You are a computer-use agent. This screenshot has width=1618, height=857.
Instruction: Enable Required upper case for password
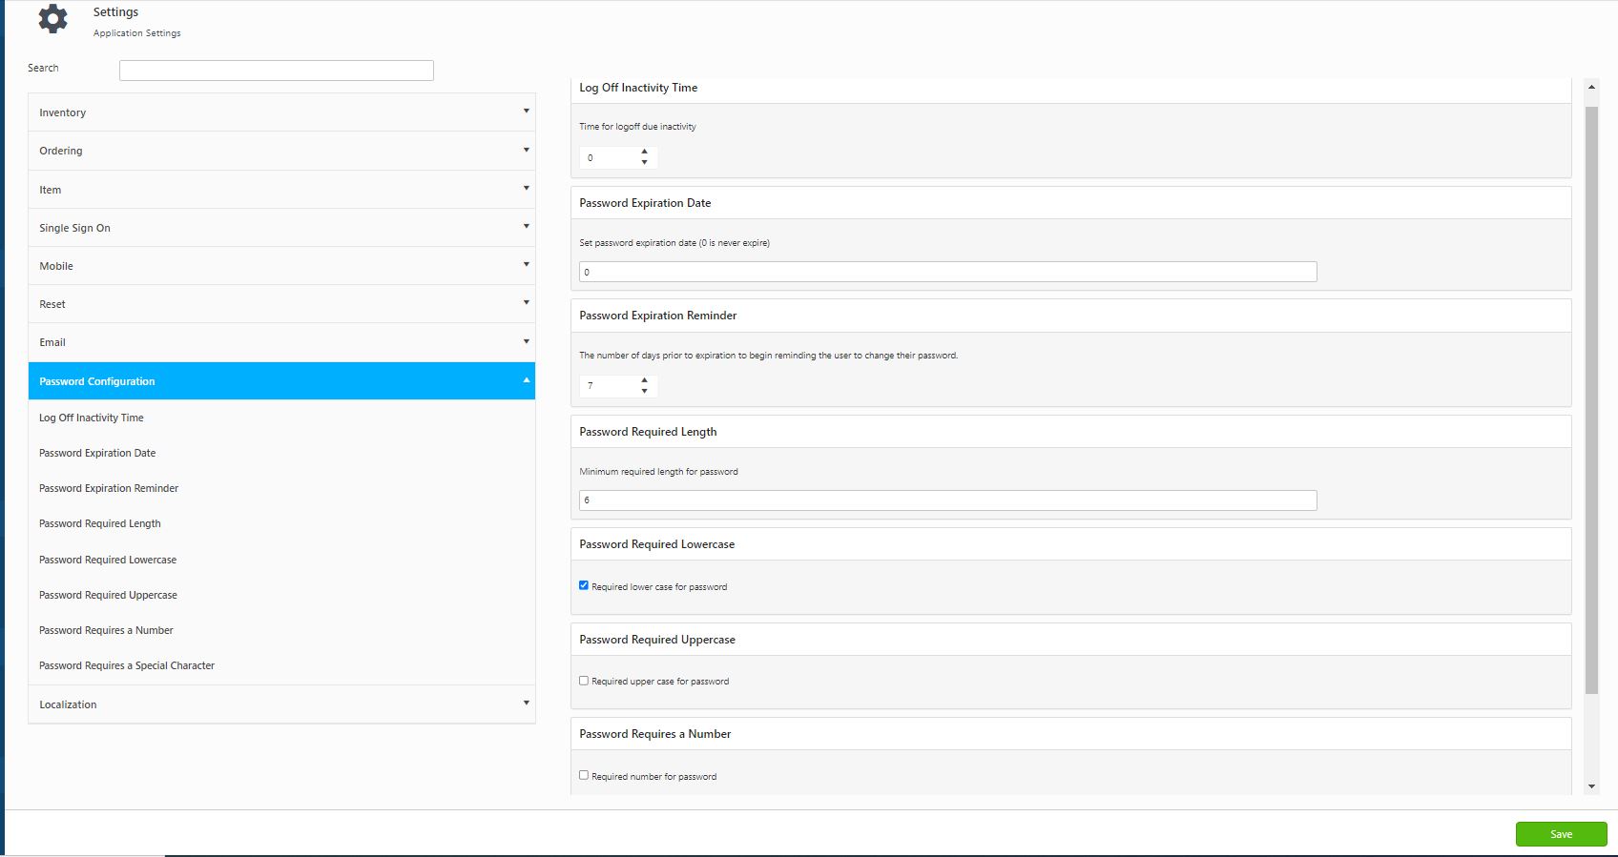584,681
